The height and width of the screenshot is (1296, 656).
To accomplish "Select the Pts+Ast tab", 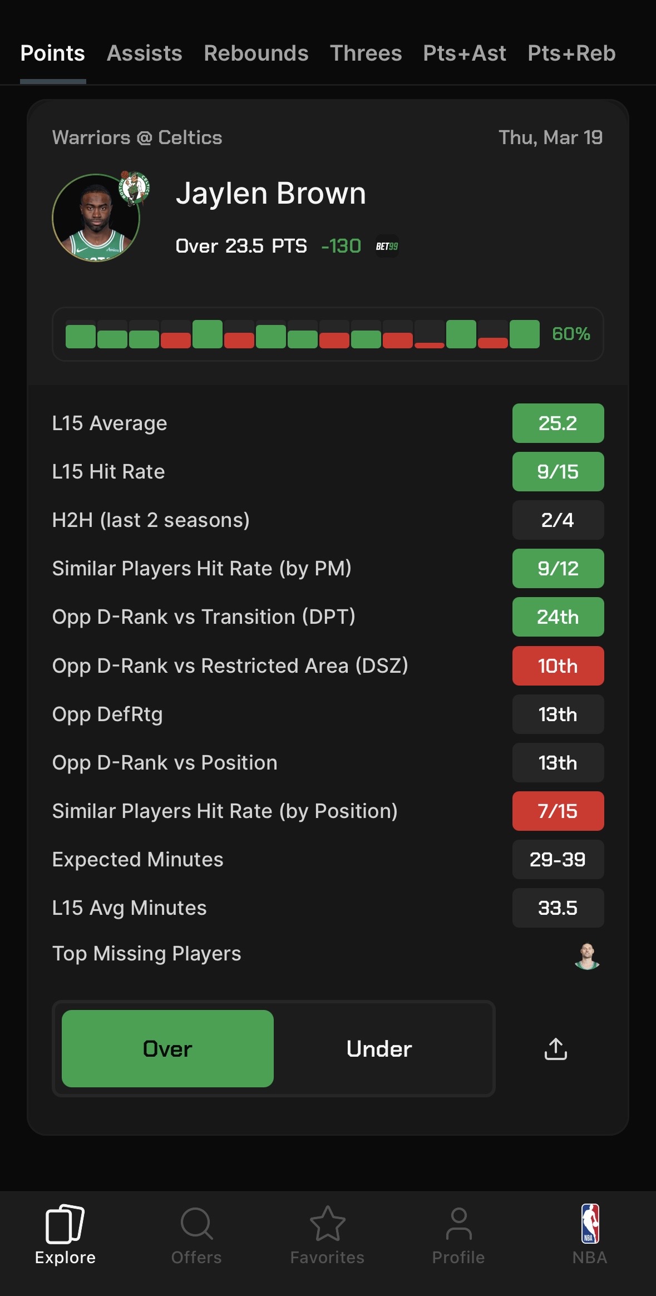I will [465, 53].
